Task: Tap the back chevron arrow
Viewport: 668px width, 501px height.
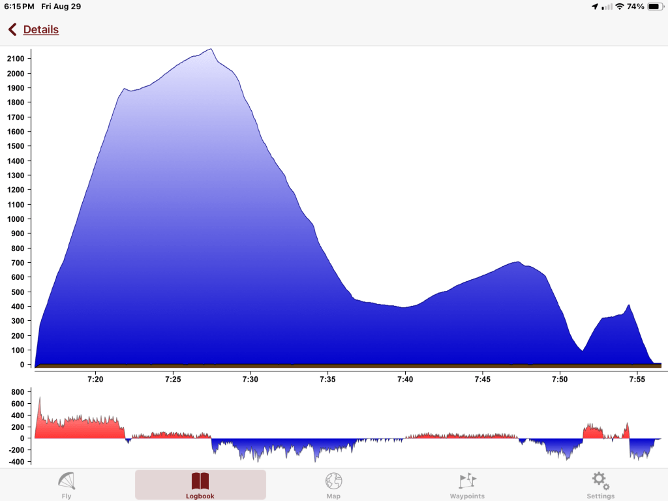Action: [12, 29]
